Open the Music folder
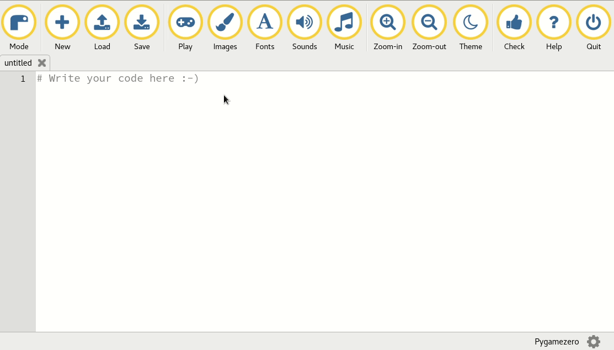The image size is (614, 350). pos(344,28)
